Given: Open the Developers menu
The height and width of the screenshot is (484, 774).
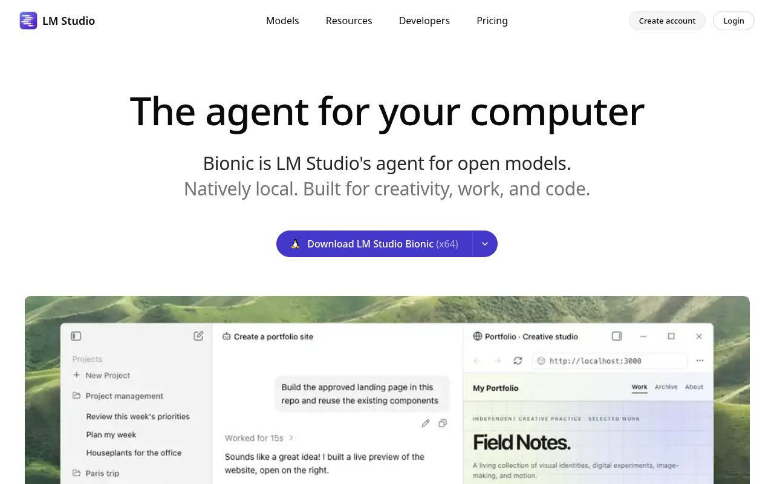Looking at the screenshot, I should [x=424, y=21].
